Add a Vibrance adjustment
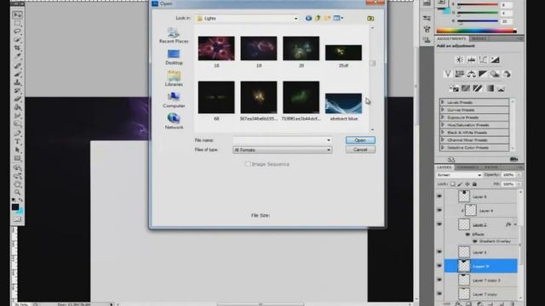The width and height of the screenshot is (545, 306). point(448,74)
